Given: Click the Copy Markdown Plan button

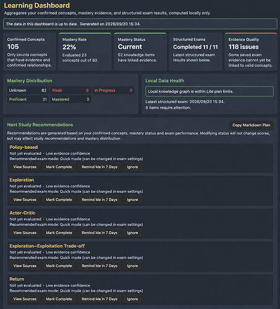Looking at the screenshot, I should pos(251,125).
